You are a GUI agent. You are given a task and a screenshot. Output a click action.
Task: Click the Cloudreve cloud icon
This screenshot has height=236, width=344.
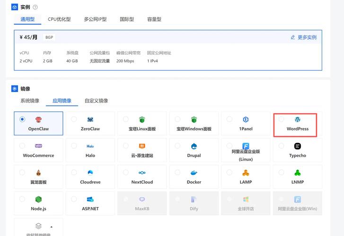[90, 173]
